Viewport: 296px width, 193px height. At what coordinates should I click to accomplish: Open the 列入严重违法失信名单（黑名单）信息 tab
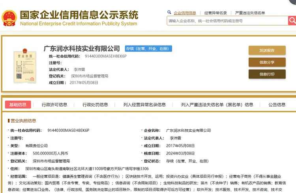[x=217, y=105]
